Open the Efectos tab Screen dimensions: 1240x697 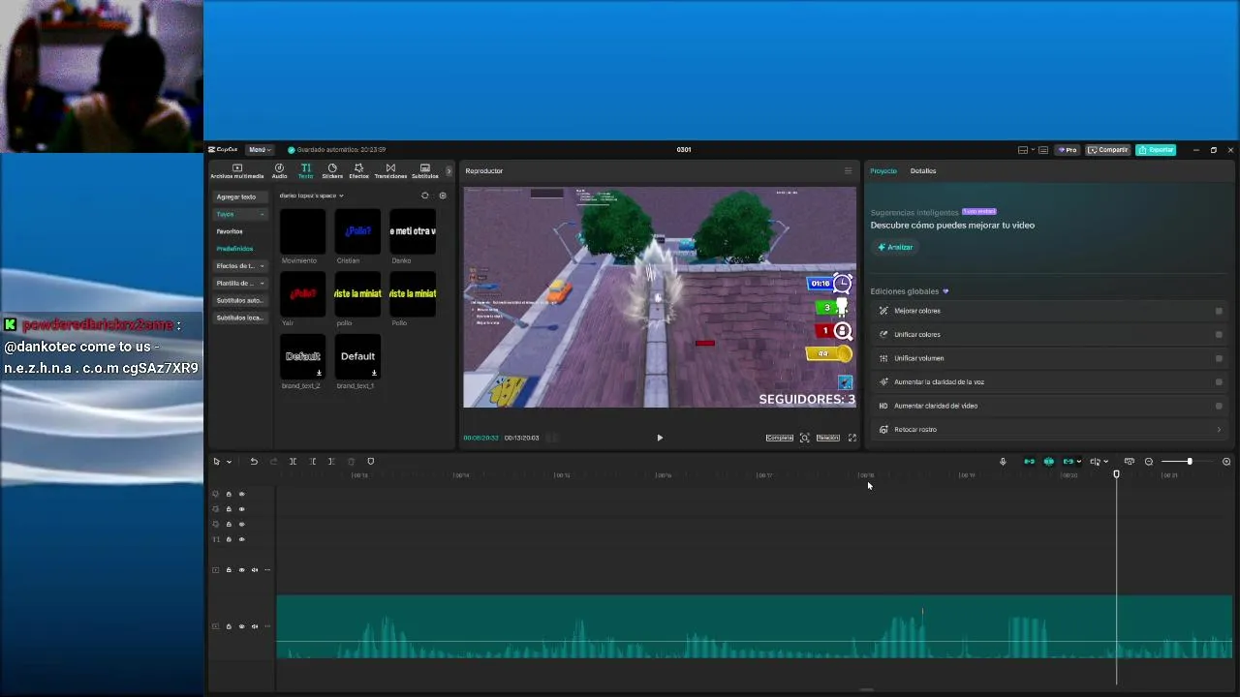click(x=358, y=171)
